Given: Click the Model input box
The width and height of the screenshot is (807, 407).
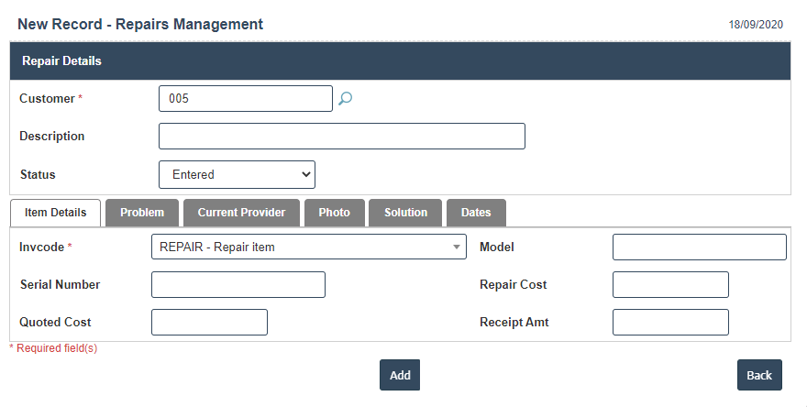Looking at the screenshot, I should [x=699, y=247].
